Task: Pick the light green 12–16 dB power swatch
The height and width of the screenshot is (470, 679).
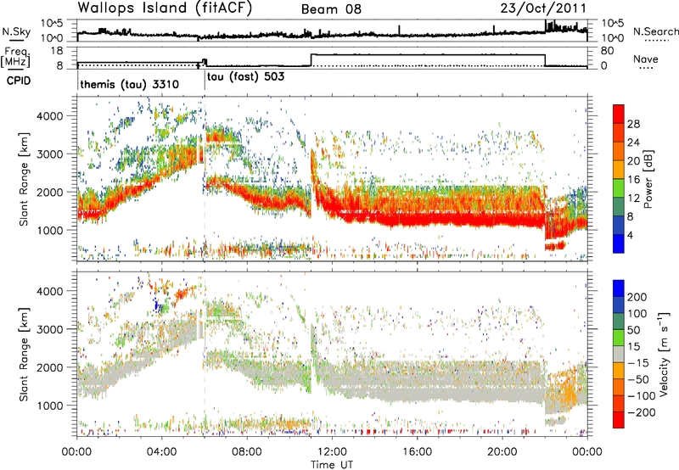Action: [x=619, y=188]
